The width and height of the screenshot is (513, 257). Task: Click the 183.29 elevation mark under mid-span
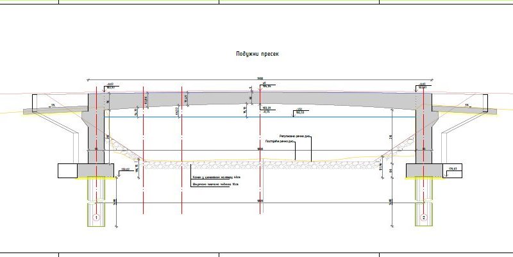[x=267, y=108]
